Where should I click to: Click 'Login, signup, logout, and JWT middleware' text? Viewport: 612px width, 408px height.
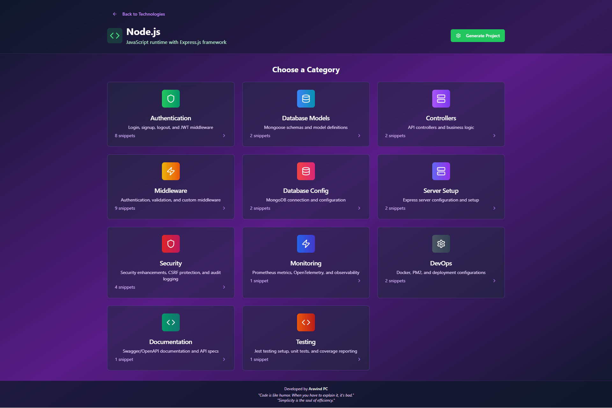tap(171, 127)
